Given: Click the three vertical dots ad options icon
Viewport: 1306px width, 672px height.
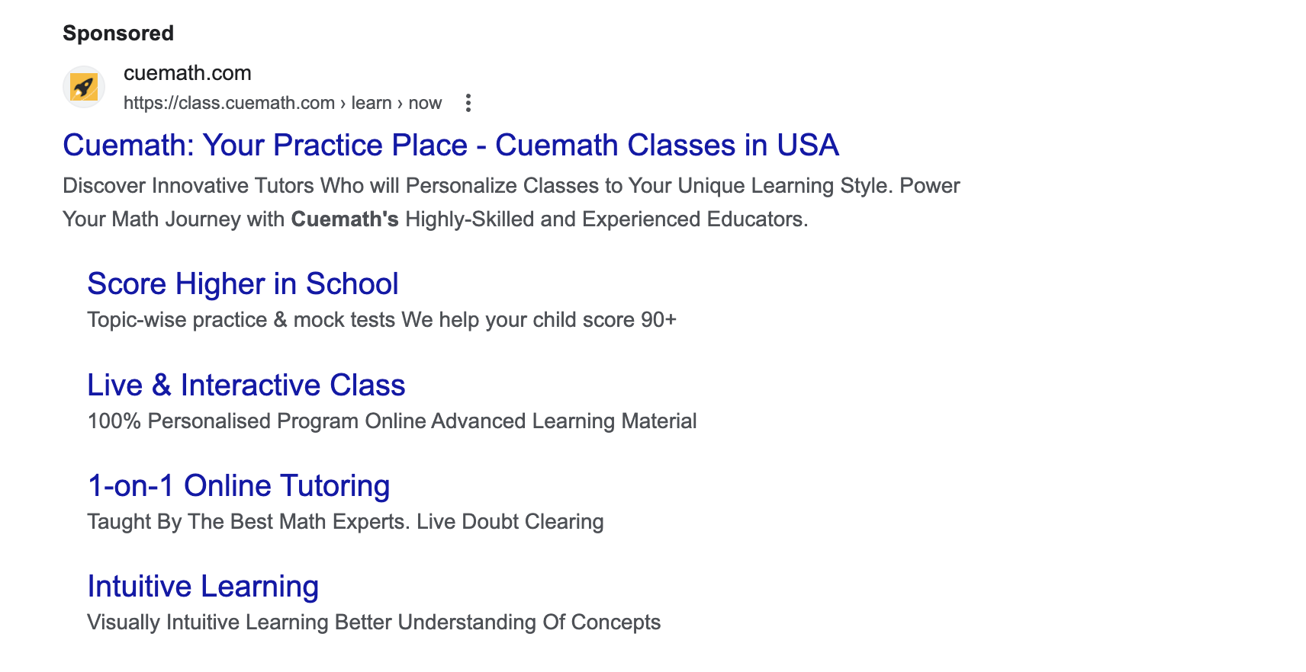Looking at the screenshot, I should pyautogui.click(x=468, y=102).
